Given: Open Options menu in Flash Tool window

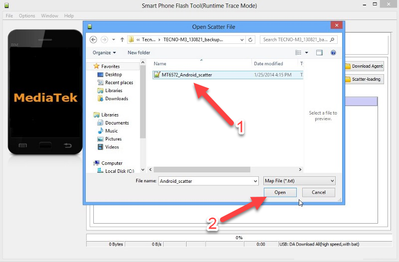Looking at the screenshot, I should click(27, 16).
